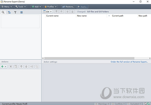
Task: Click the Apply button
Action: click(x=82, y=7)
